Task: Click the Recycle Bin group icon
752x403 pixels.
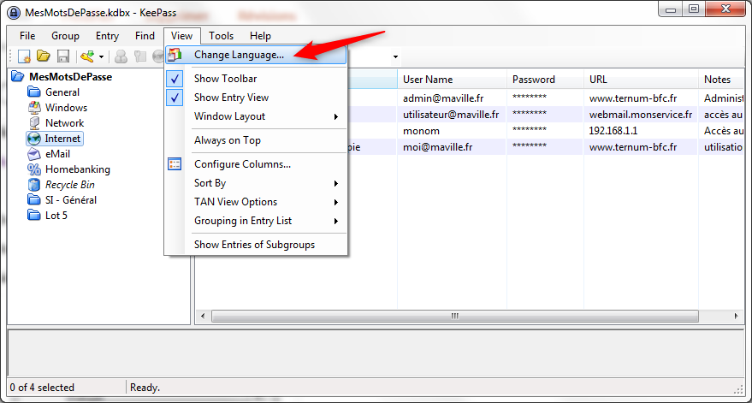Action: [x=34, y=185]
